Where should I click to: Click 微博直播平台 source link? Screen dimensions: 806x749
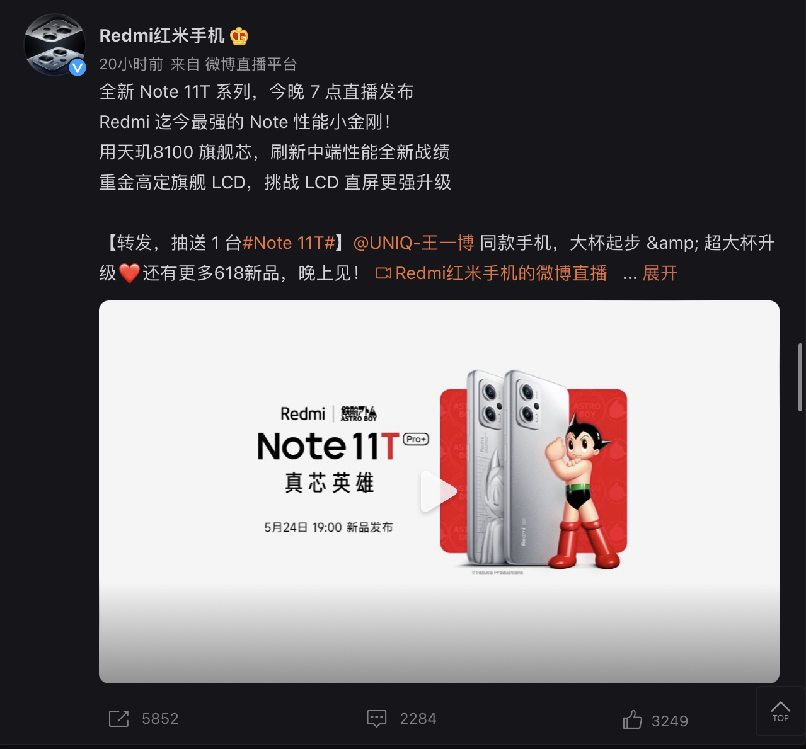(251, 64)
